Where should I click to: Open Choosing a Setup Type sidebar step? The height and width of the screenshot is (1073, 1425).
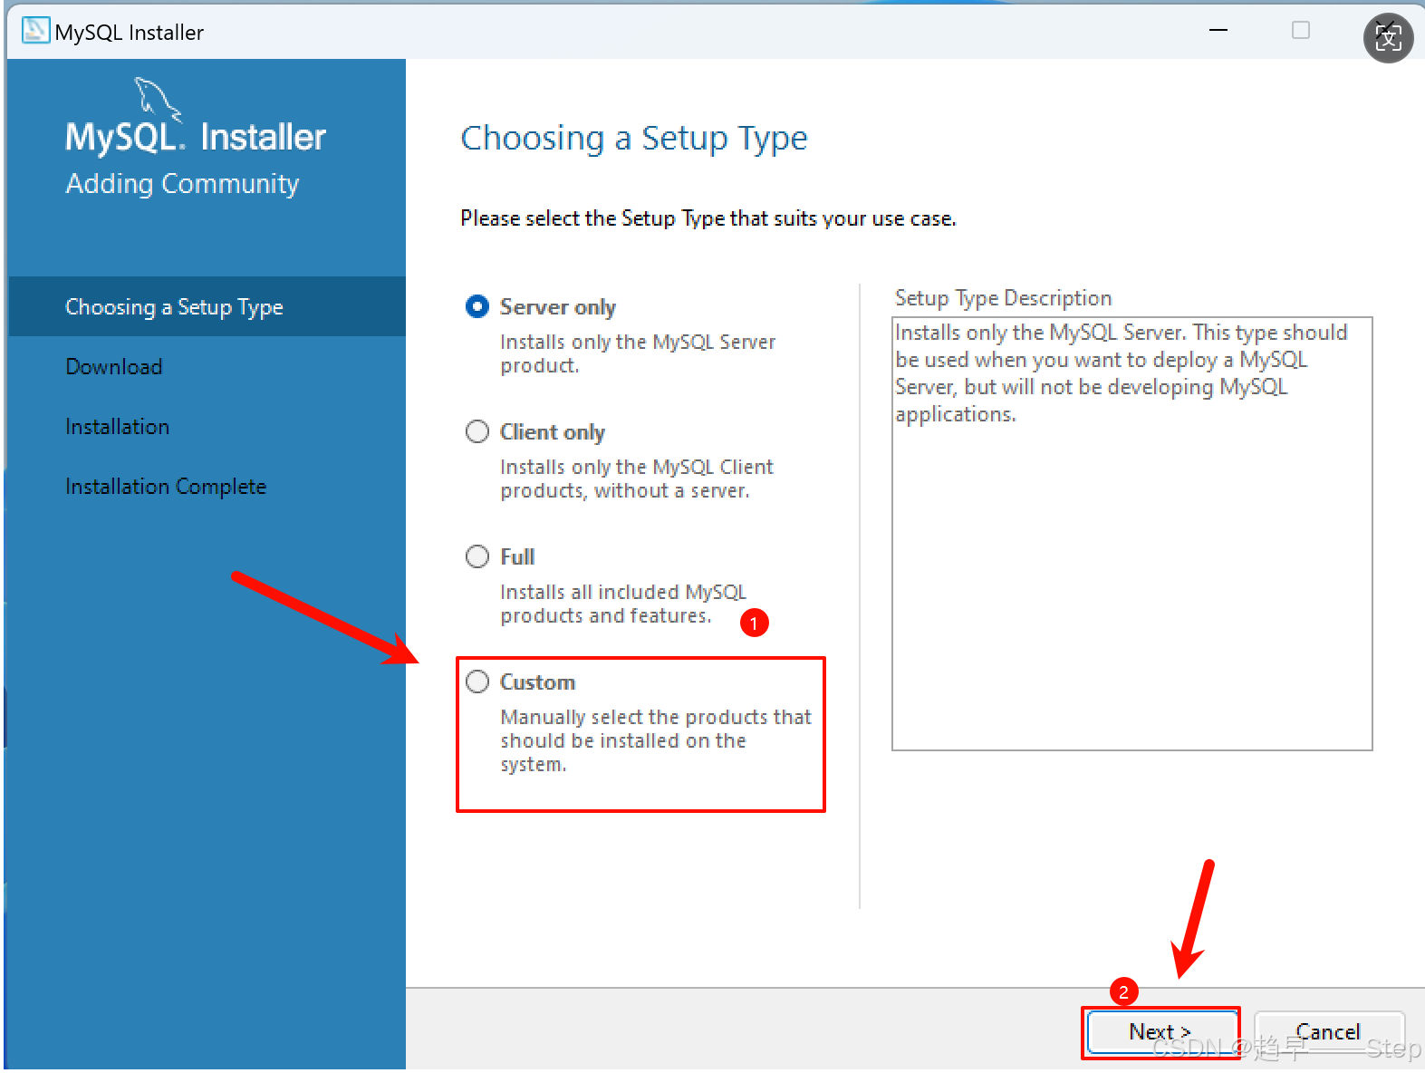[x=207, y=306]
